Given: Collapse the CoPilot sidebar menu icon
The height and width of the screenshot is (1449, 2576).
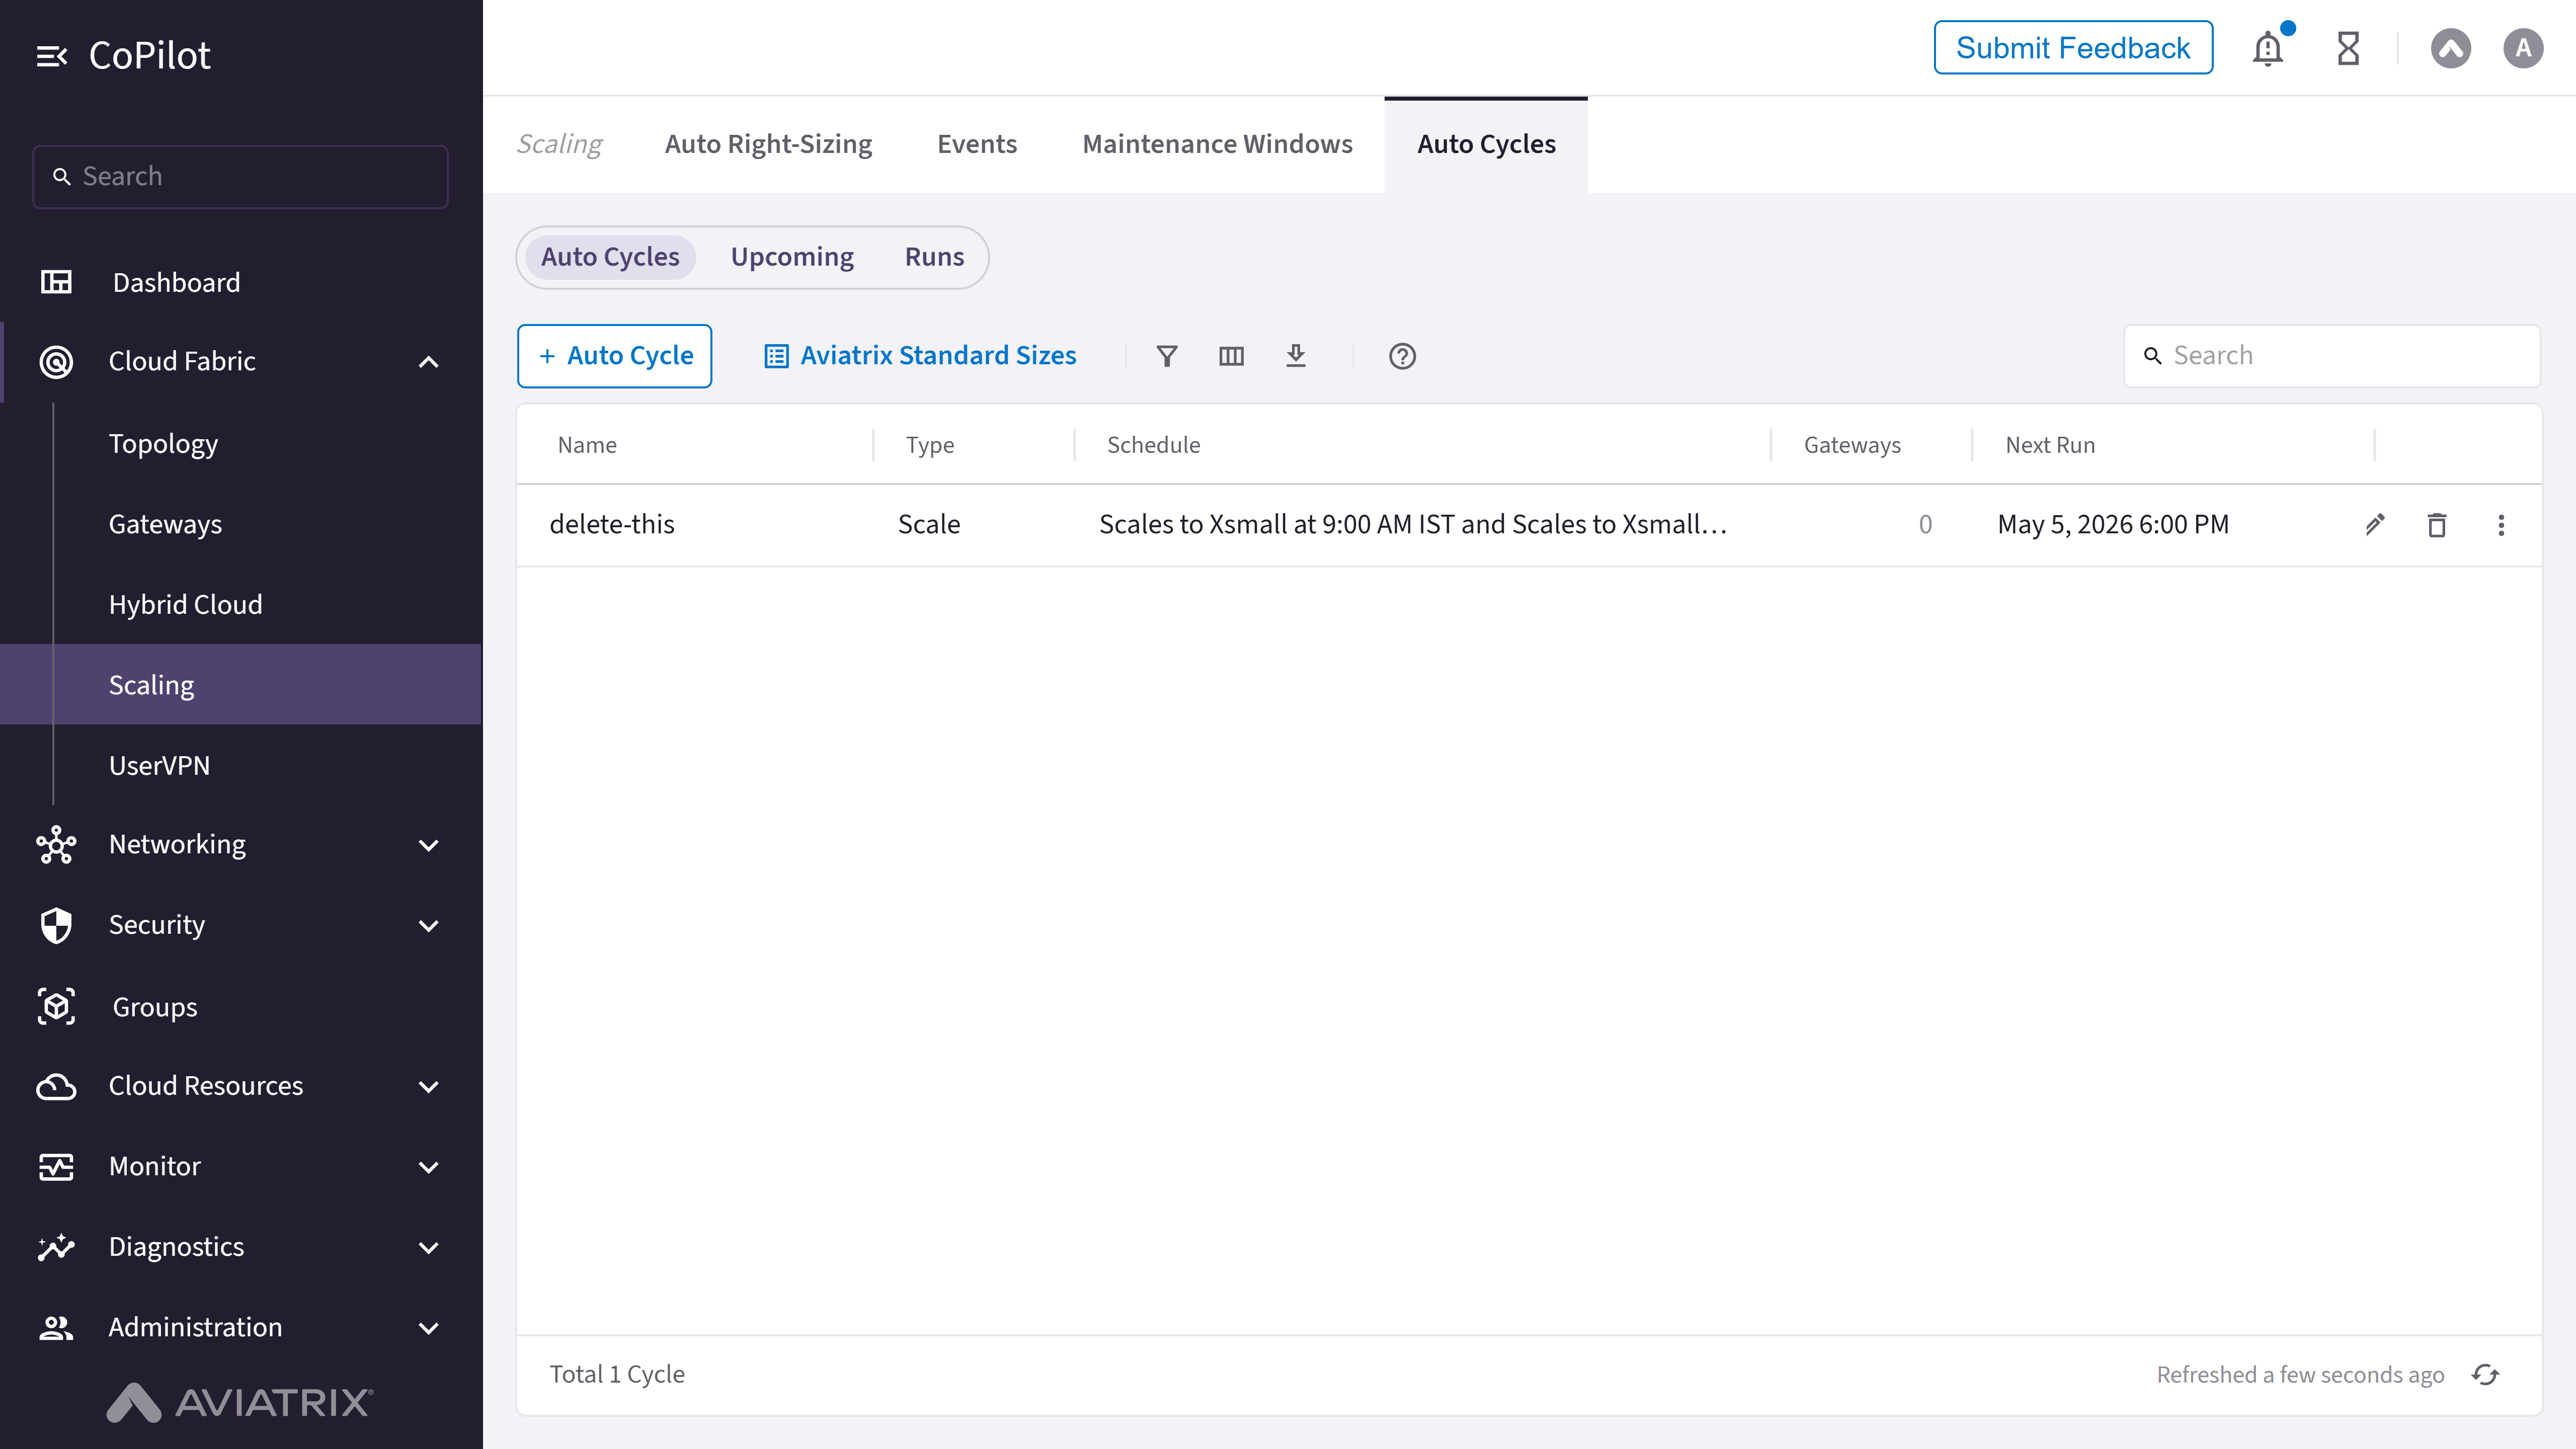Looking at the screenshot, I should pos(52,56).
